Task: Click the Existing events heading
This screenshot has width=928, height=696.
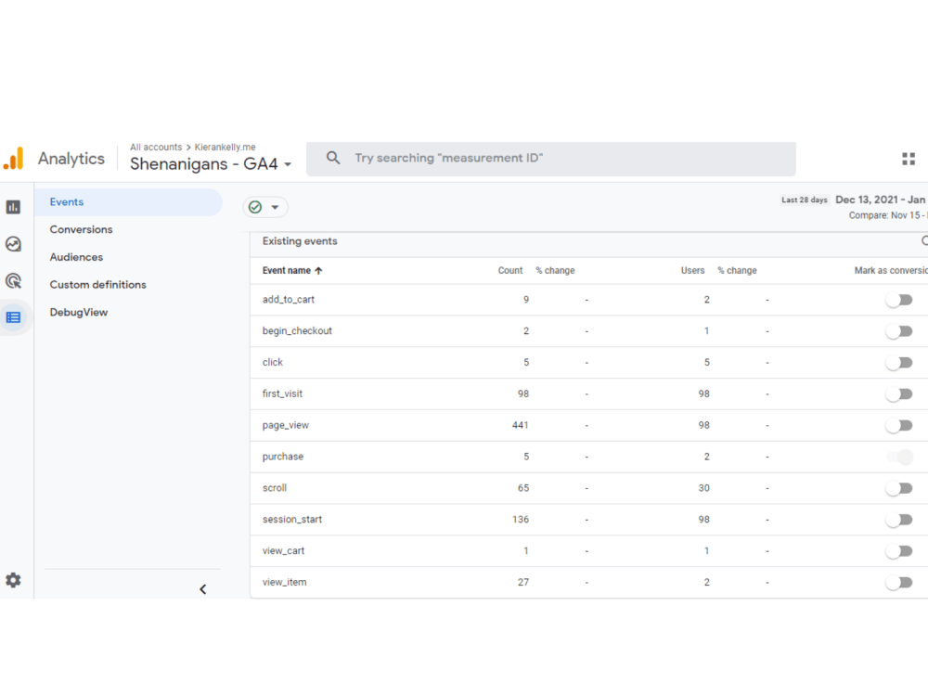Action: click(x=300, y=241)
